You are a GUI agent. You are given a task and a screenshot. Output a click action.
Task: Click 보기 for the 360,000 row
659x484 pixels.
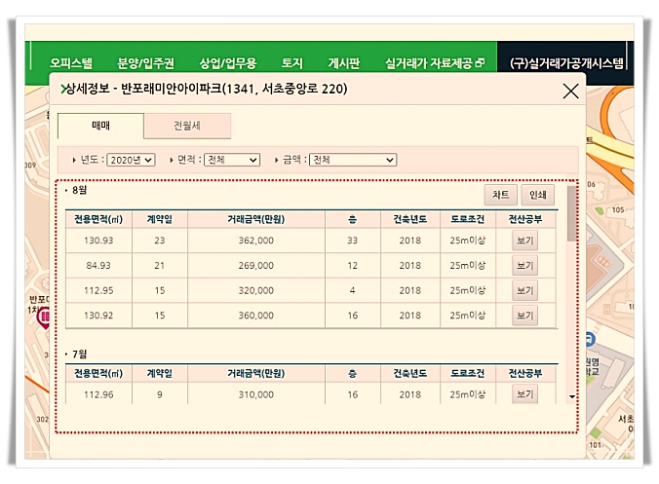click(x=524, y=316)
